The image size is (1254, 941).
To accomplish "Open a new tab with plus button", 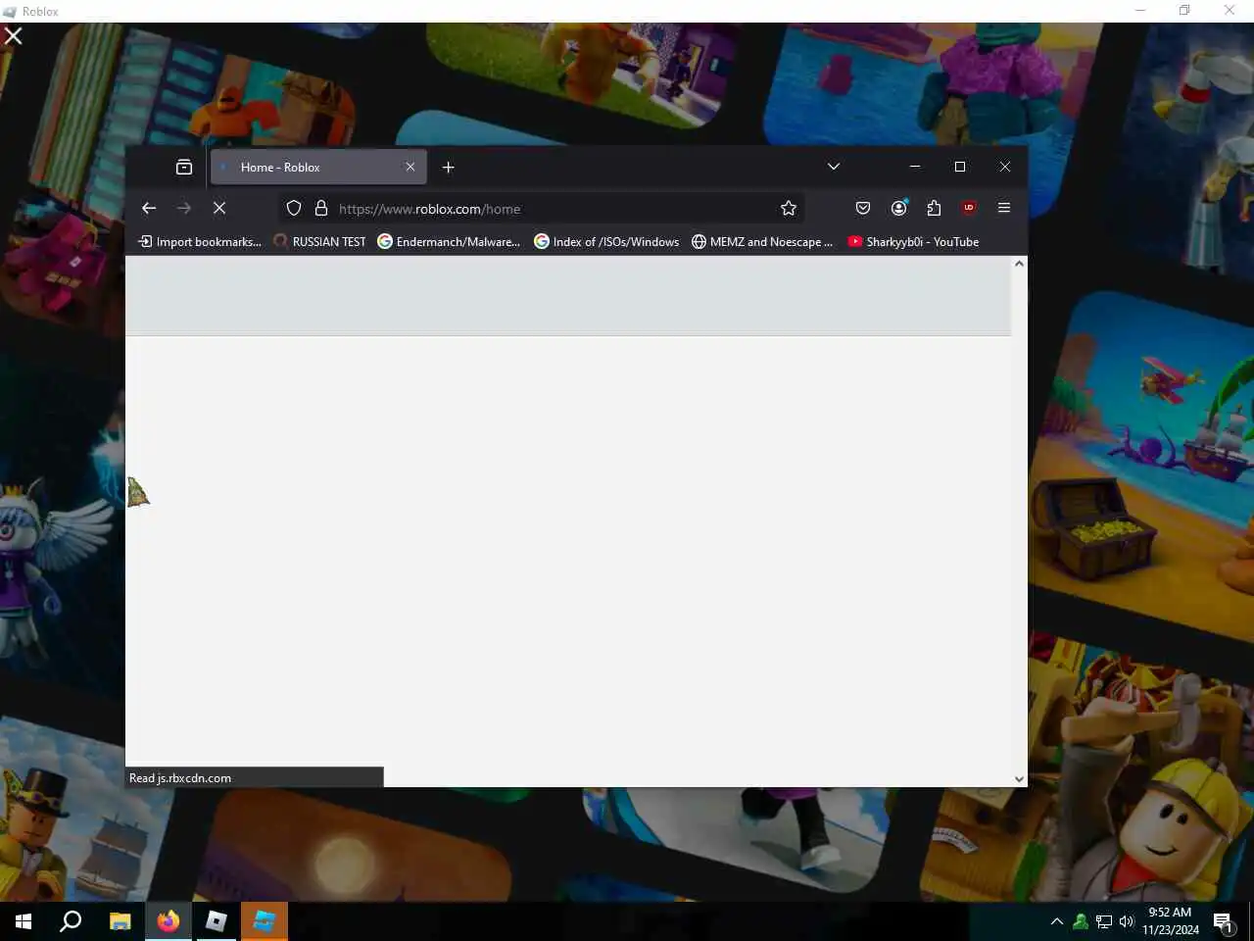I will (x=449, y=168).
